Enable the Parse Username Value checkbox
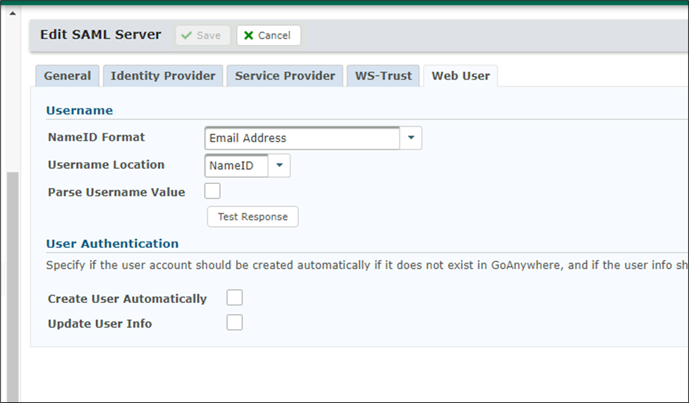689x403 pixels. [x=212, y=191]
